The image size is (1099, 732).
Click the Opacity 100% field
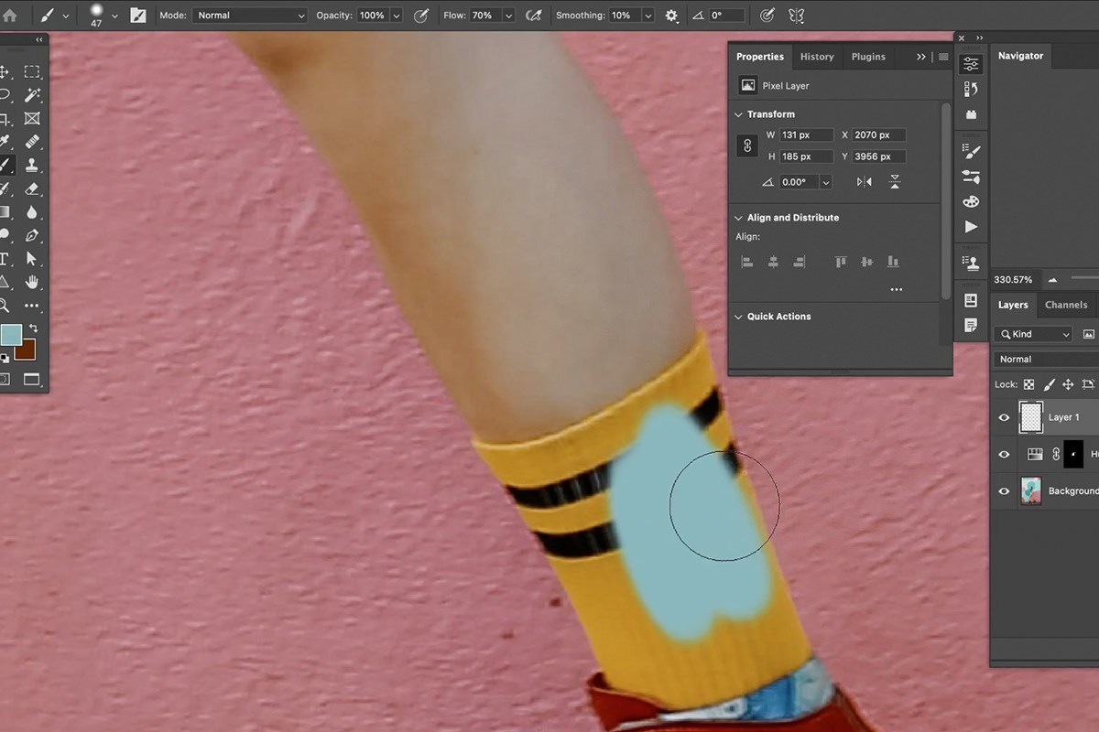[x=372, y=16]
